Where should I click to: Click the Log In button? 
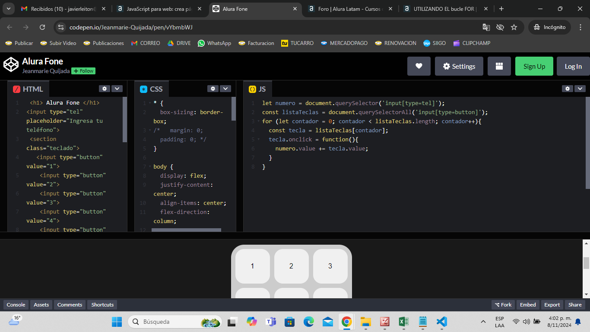[x=573, y=66]
